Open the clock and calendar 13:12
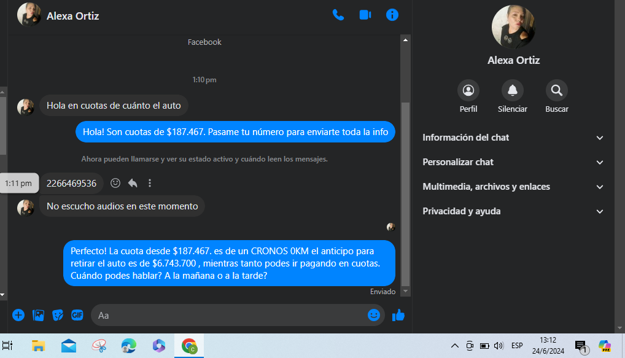Viewport: 625px width, 358px height. (x=548, y=346)
